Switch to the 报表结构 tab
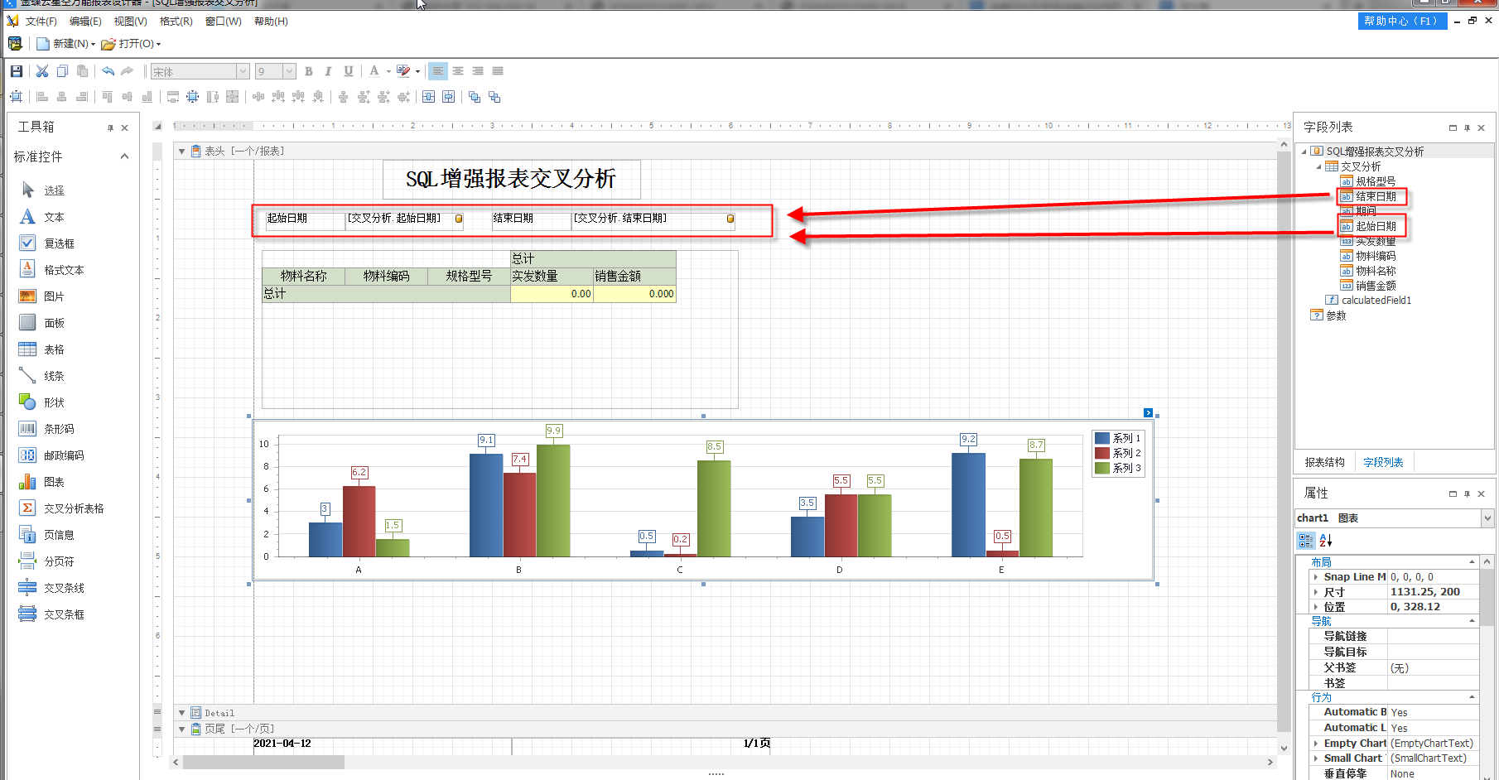This screenshot has width=1499, height=780. point(1324,462)
